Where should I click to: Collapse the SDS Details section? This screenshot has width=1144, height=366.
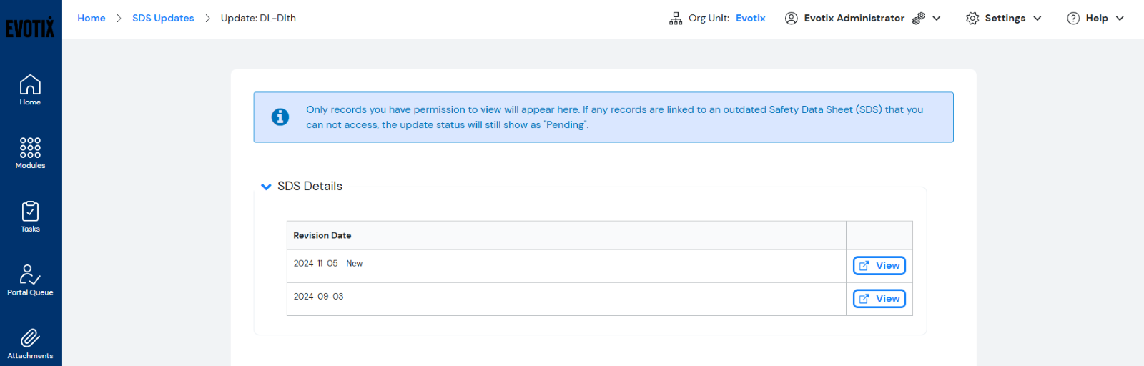[x=266, y=187]
